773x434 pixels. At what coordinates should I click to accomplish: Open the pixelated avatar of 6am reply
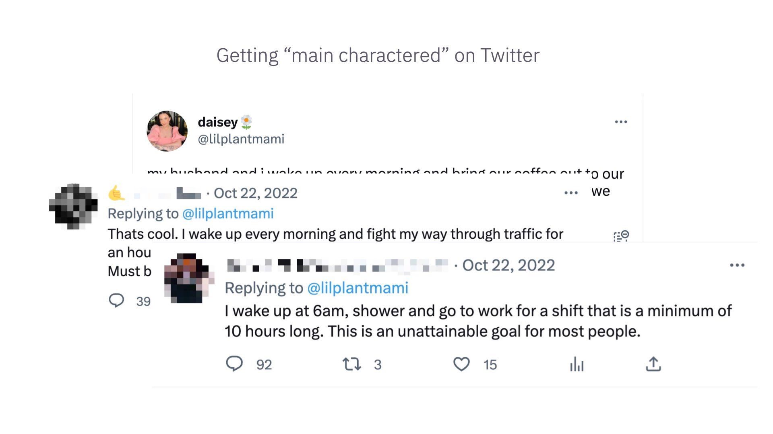point(189,278)
